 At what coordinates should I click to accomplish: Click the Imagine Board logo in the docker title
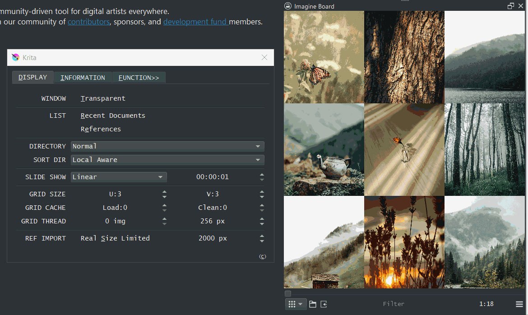pyautogui.click(x=287, y=6)
